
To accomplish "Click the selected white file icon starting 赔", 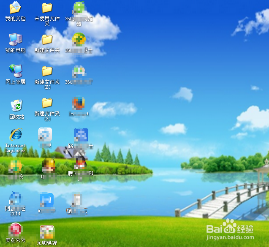I will tap(77, 204).
